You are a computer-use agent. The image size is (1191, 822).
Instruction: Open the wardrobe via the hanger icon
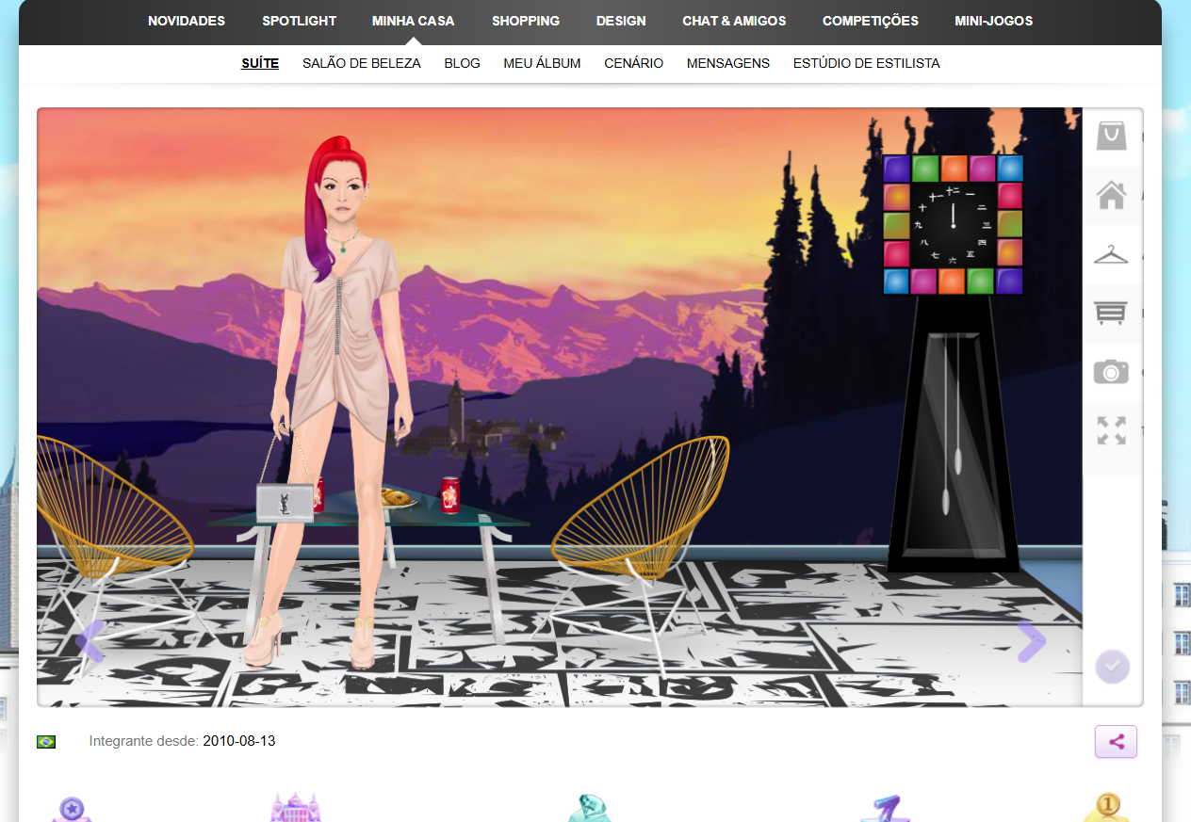(1112, 253)
